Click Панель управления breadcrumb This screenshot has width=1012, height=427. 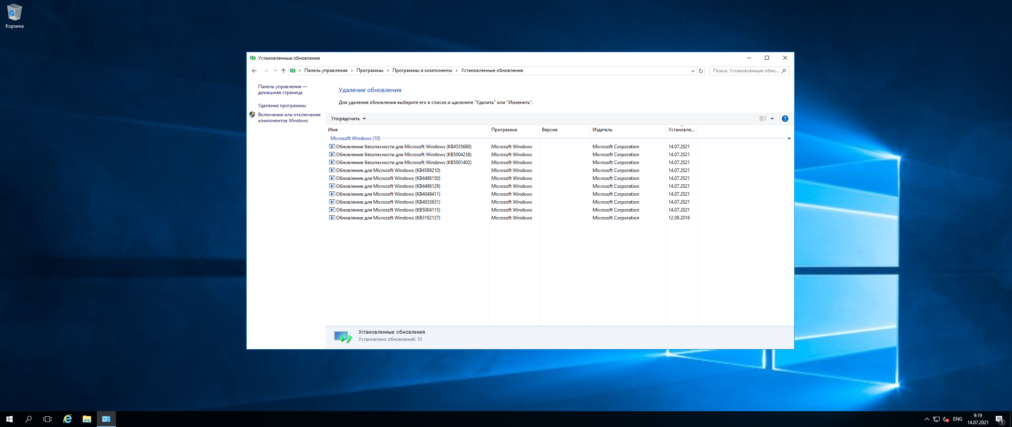326,71
